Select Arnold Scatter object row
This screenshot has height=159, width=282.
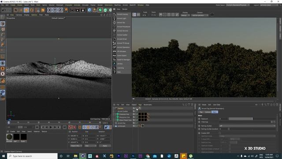(x=122, y=111)
